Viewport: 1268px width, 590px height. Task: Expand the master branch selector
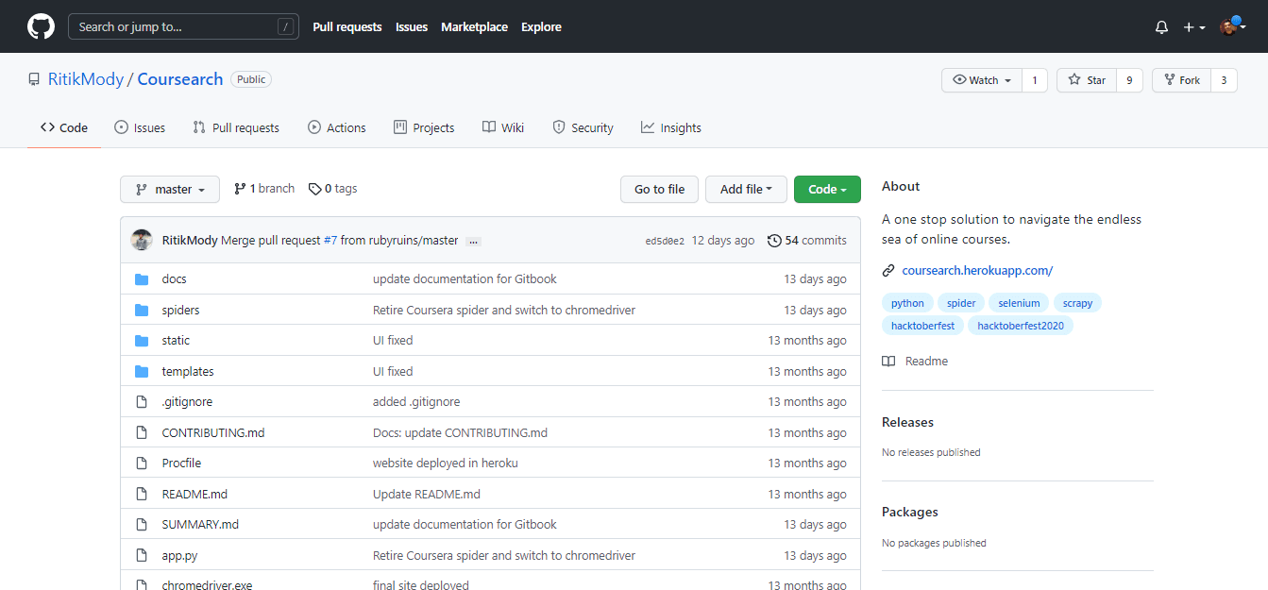[x=170, y=189]
